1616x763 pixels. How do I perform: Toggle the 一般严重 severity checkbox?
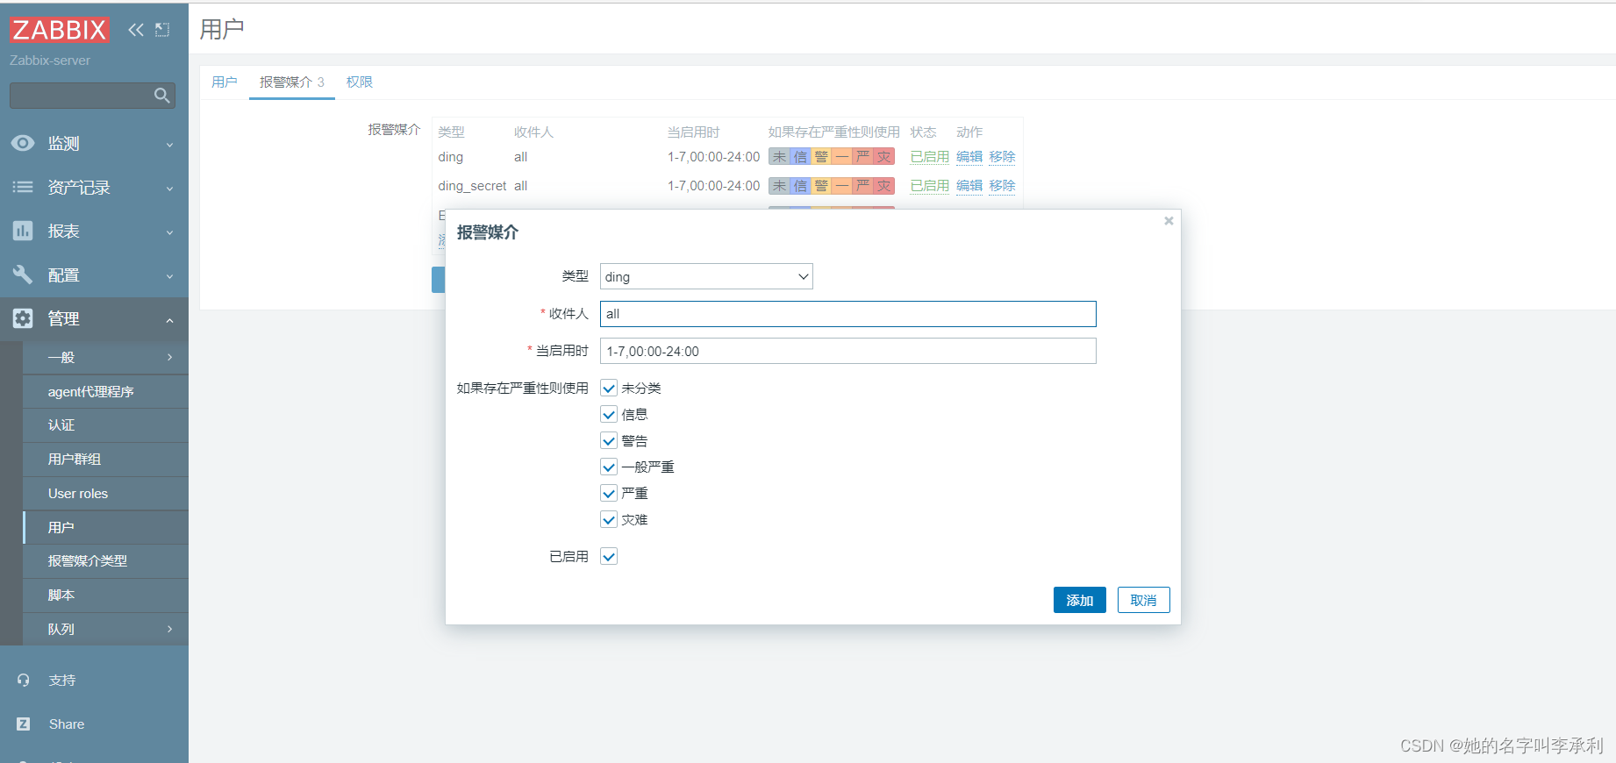tap(609, 467)
